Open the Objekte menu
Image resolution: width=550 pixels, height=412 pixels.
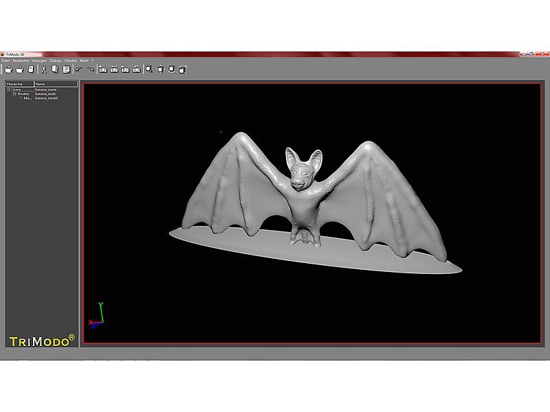[71, 60]
